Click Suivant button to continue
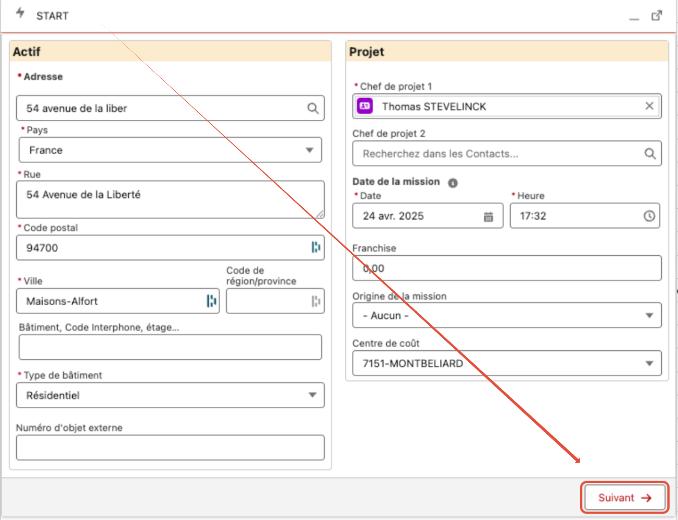The image size is (678, 520). (625, 497)
